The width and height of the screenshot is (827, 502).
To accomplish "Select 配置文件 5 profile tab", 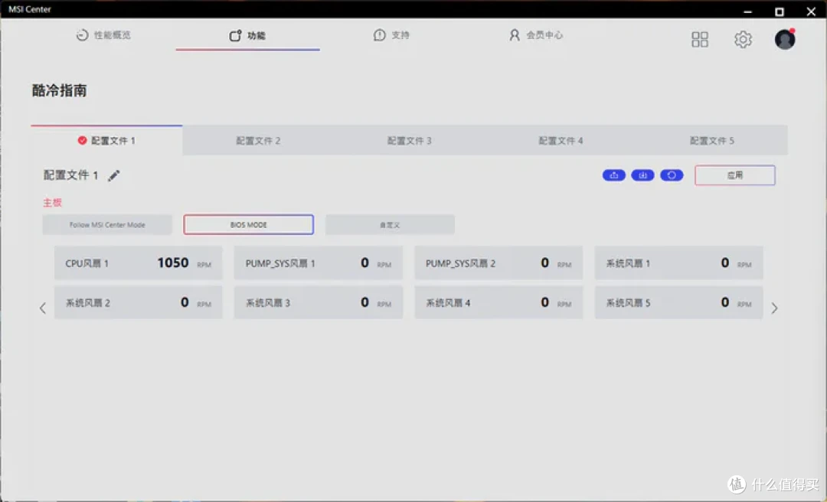I will [712, 140].
